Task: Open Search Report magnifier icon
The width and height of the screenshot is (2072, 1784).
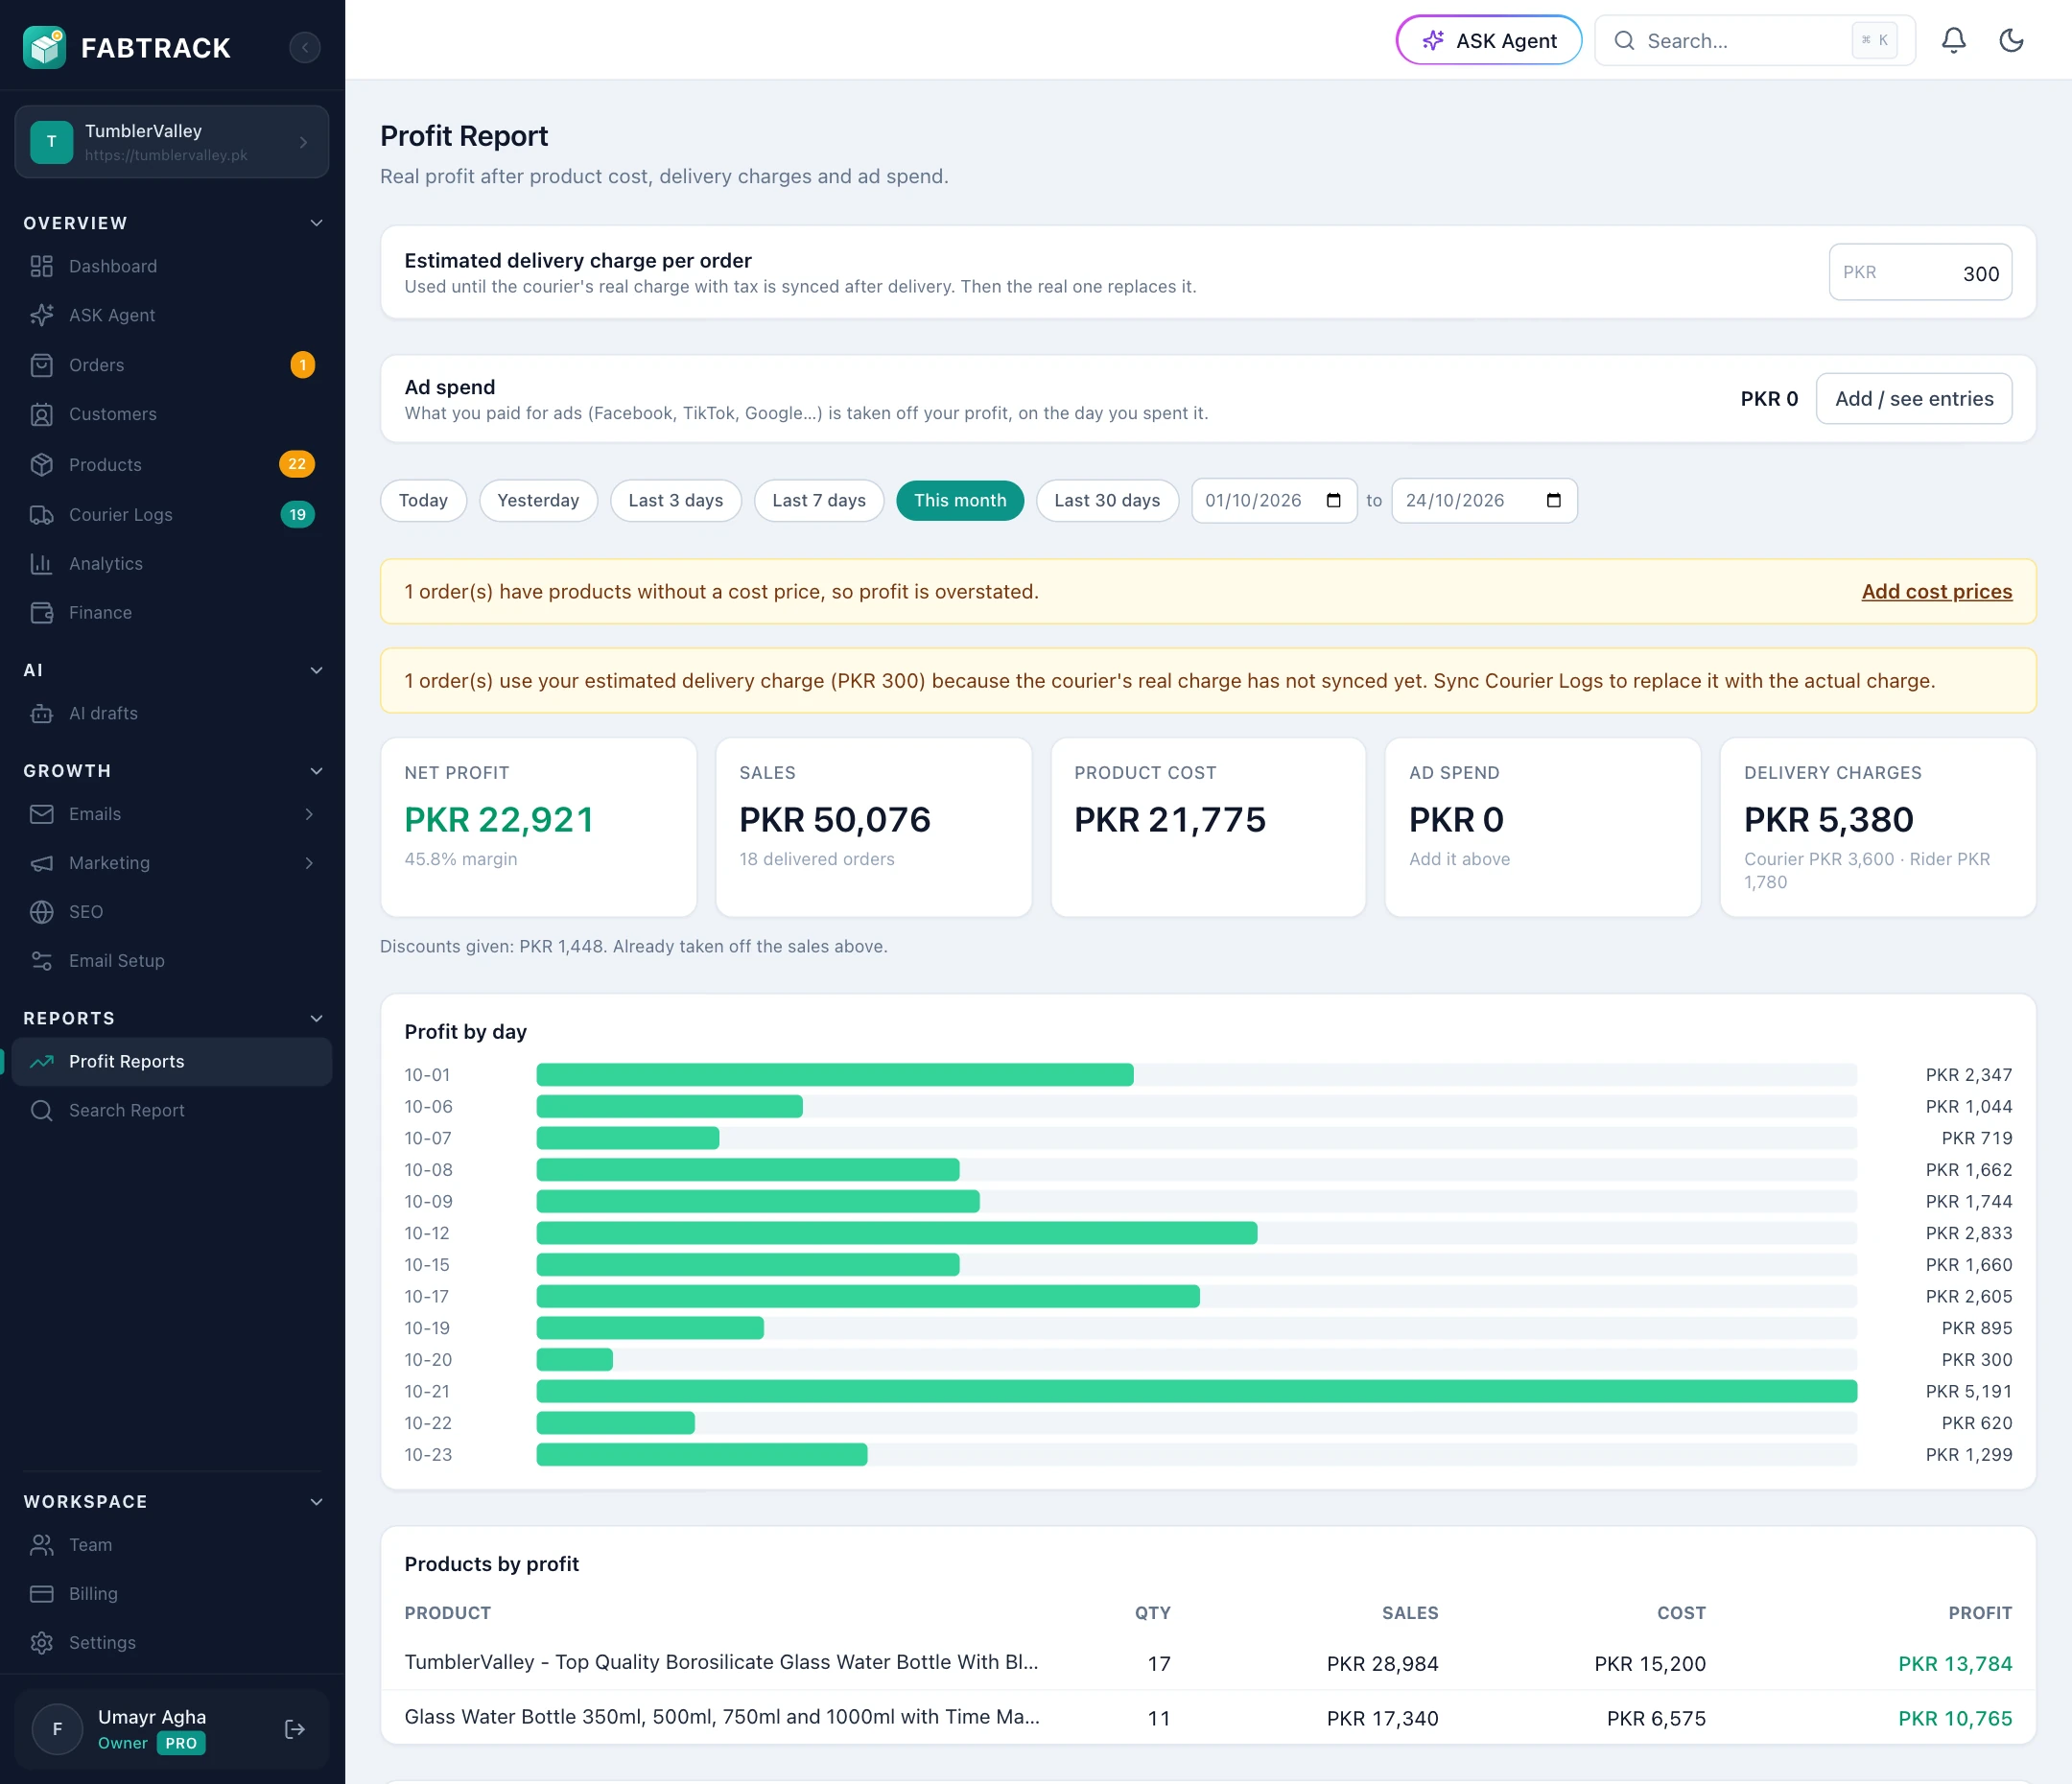Action: click(x=41, y=1110)
